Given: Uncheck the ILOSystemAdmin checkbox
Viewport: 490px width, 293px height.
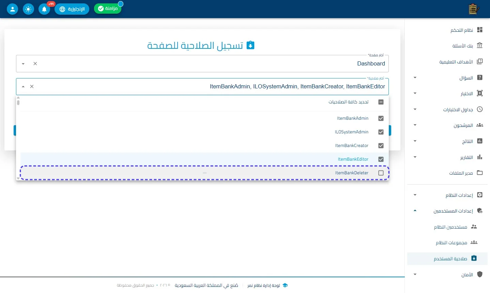Looking at the screenshot, I should (x=381, y=132).
